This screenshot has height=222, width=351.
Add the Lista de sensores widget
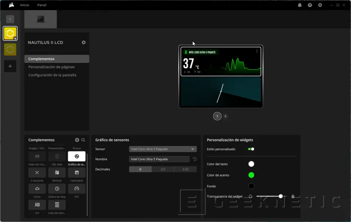(57, 205)
